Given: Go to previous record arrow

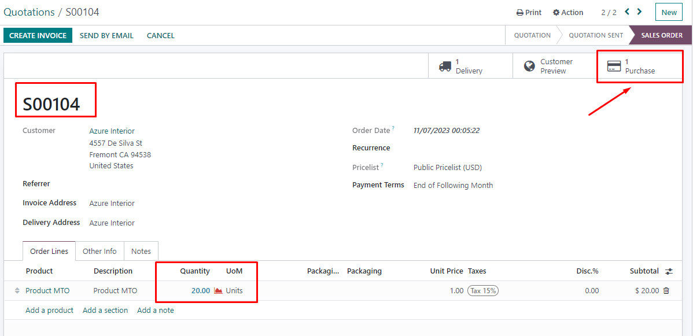Looking at the screenshot, I should [x=627, y=12].
